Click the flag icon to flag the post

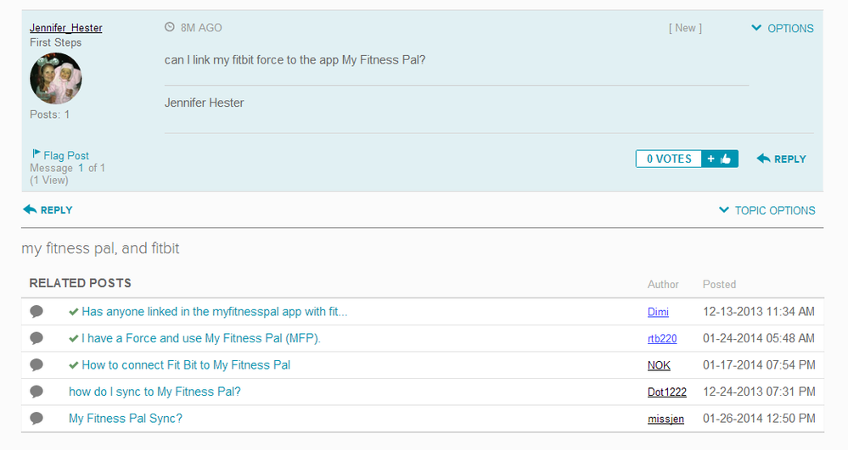(x=37, y=154)
